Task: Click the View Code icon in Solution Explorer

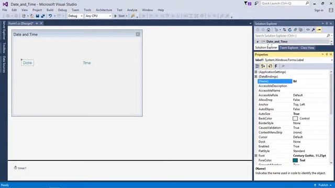Action: pos(308,30)
